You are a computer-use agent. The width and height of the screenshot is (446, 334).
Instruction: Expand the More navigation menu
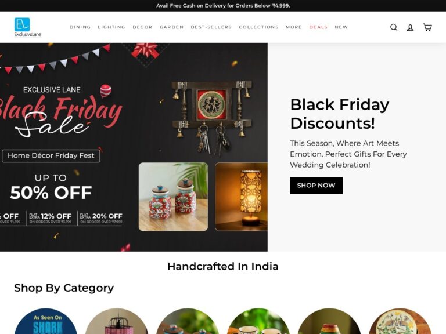pyautogui.click(x=294, y=27)
